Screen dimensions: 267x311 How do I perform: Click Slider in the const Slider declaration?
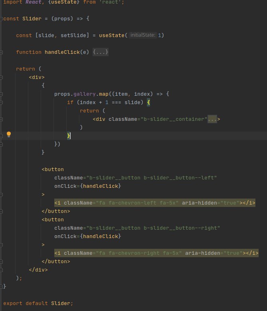(x=32, y=19)
